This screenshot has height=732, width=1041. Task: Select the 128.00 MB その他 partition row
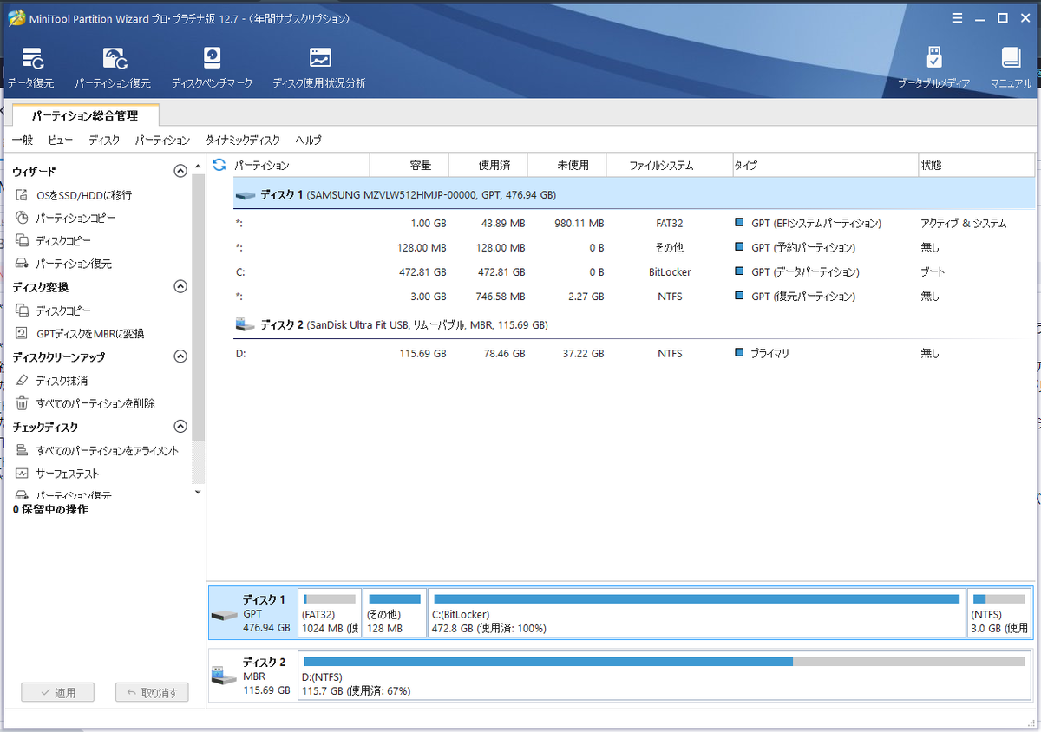(x=634, y=247)
